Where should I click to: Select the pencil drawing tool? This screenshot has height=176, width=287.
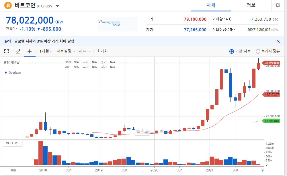tap(18, 51)
